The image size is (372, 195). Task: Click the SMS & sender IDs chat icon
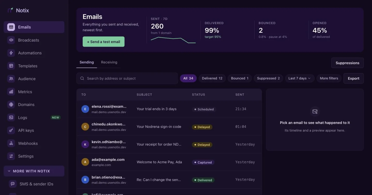[x=13, y=184]
